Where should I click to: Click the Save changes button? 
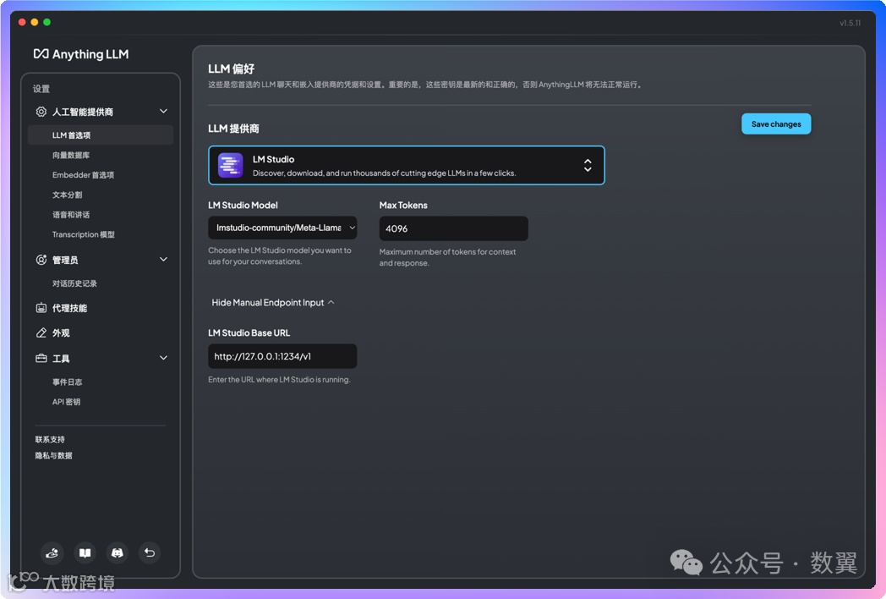(776, 124)
